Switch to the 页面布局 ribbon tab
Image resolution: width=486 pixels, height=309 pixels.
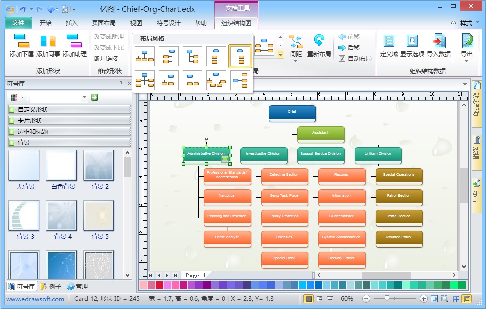point(104,23)
